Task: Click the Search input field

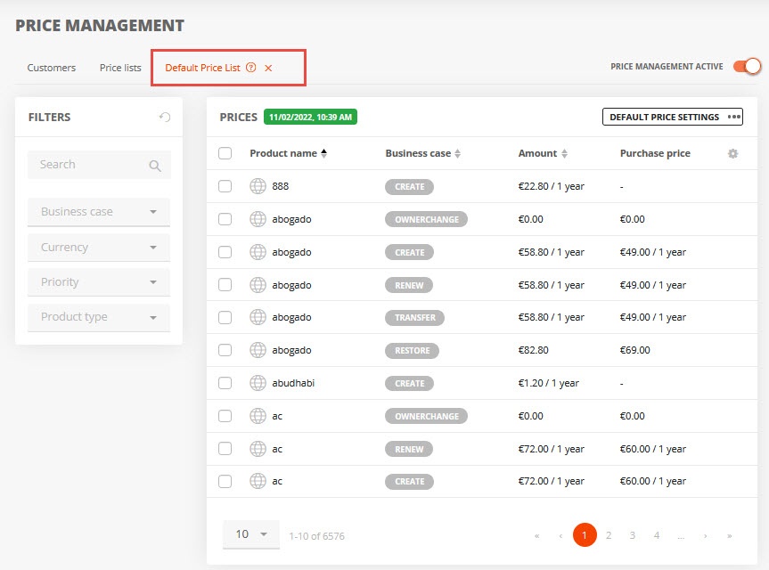Action: point(99,165)
